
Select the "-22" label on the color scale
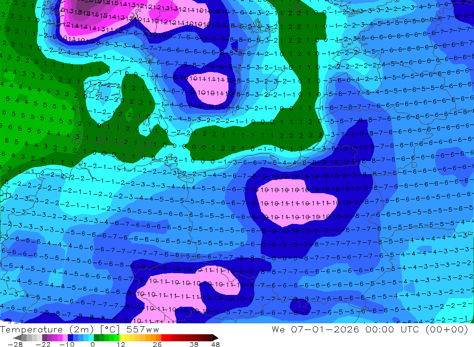(x=43, y=344)
